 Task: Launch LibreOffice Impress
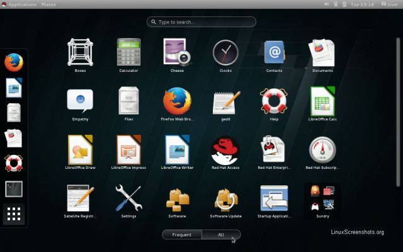(x=128, y=150)
